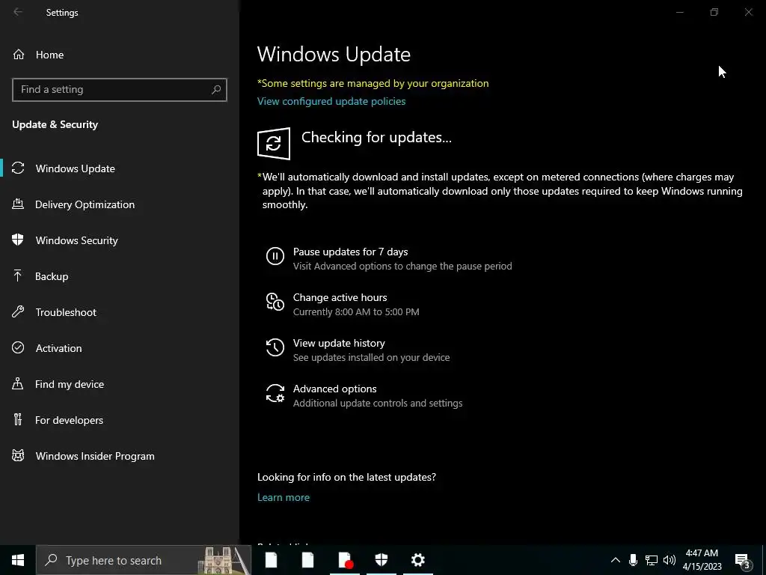Viewport: 766px width, 575px height.
Task: Click the Update & Security heading text
Action: tap(55, 124)
